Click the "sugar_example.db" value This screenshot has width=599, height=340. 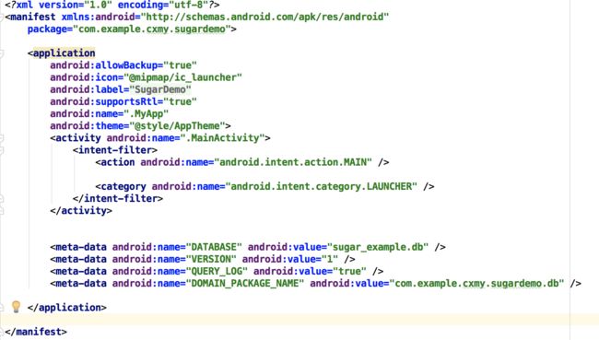coord(378,247)
